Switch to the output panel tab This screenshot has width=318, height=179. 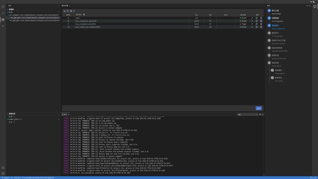pos(65,115)
